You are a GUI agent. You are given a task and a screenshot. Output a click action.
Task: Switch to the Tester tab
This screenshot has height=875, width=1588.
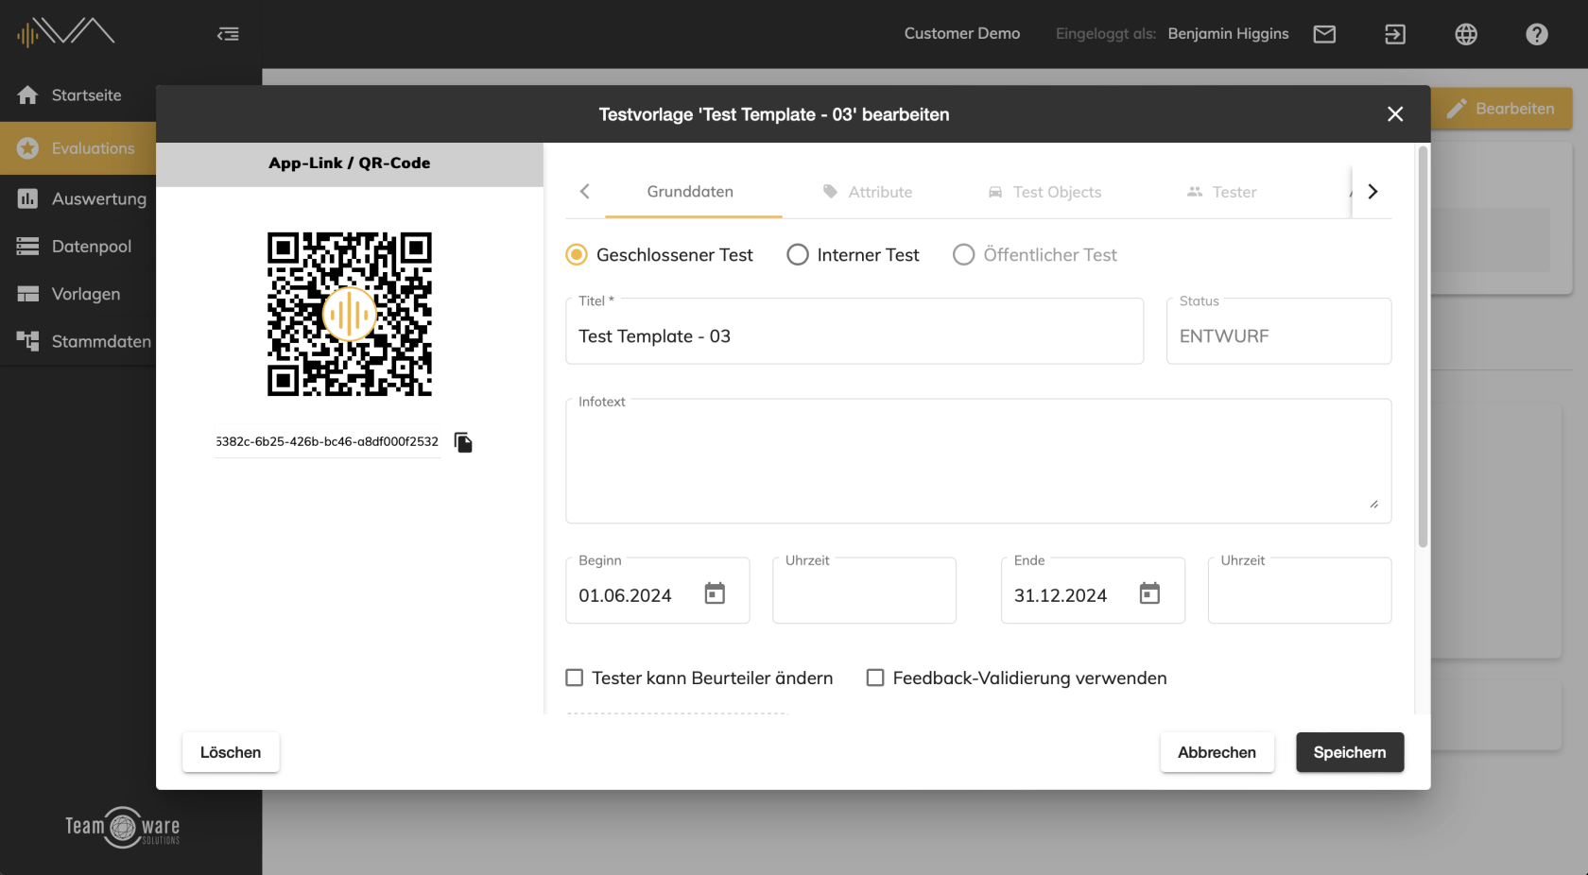[1222, 192]
